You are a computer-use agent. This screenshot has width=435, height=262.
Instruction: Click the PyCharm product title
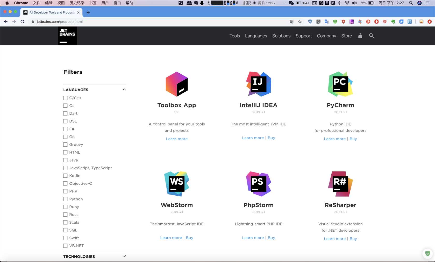click(340, 105)
